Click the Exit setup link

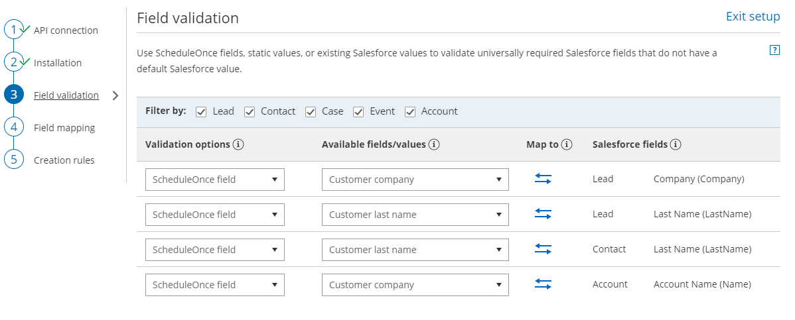point(753,17)
